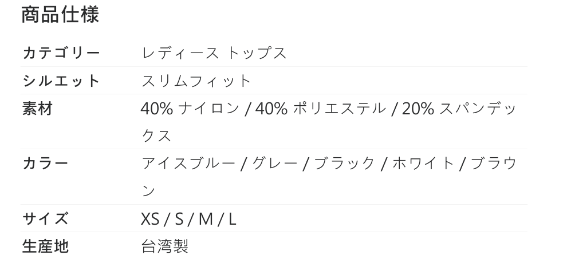
Task: Select the 素材 row label
Action: pyautogui.click(x=37, y=109)
